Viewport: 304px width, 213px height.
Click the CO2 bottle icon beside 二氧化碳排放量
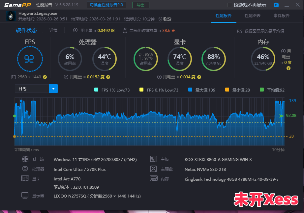tap(125, 30)
